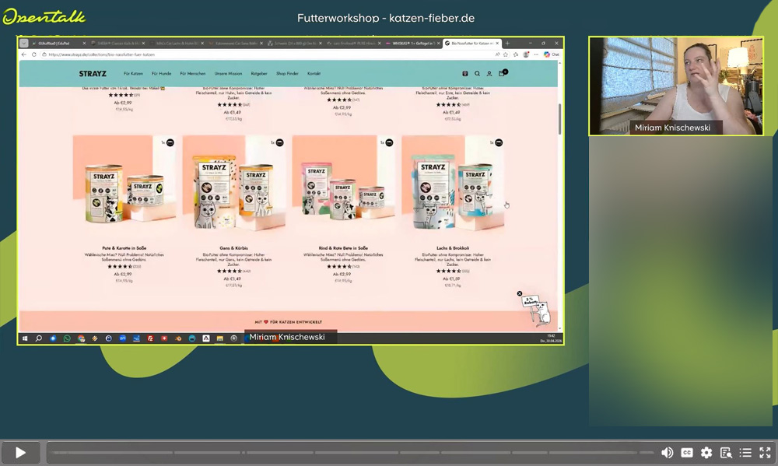Viewport: 778px width, 466px height.
Task: Open STRAYZ account profile icon
Action: point(489,73)
